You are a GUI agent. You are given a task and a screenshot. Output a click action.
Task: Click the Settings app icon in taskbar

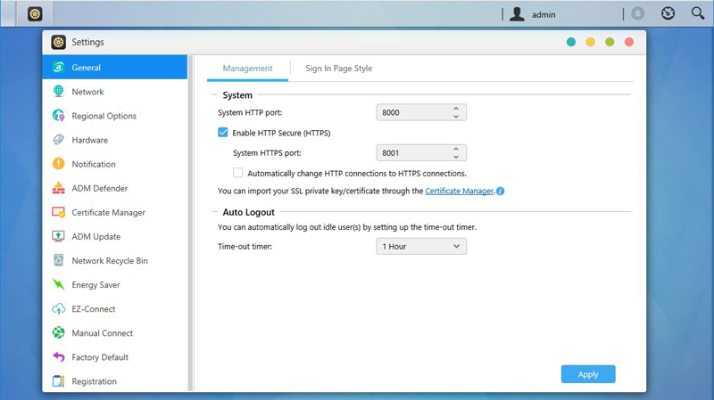(35, 13)
